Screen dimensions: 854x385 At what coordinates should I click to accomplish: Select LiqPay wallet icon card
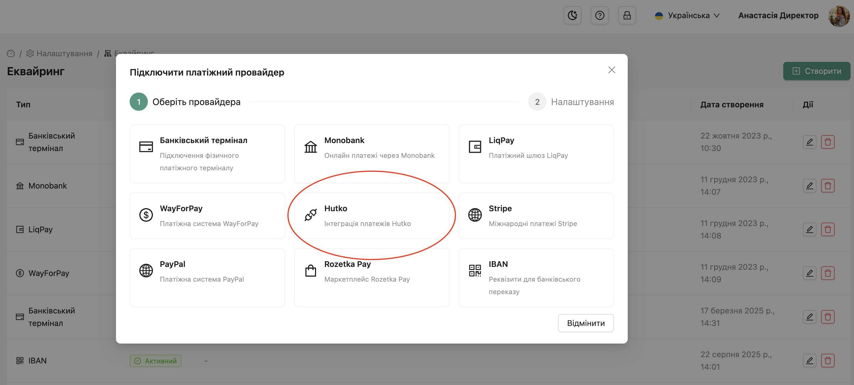(475, 147)
